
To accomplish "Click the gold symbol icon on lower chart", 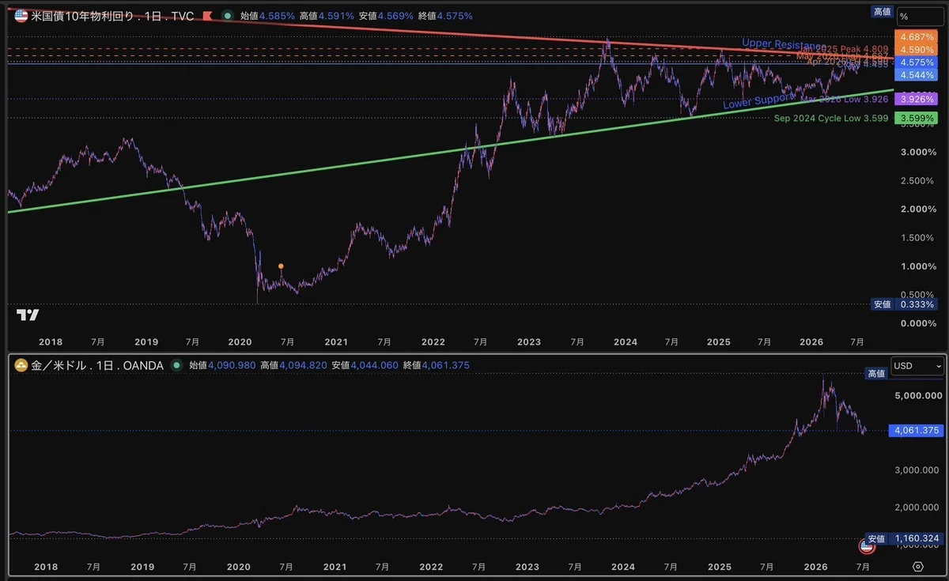I will point(21,365).
